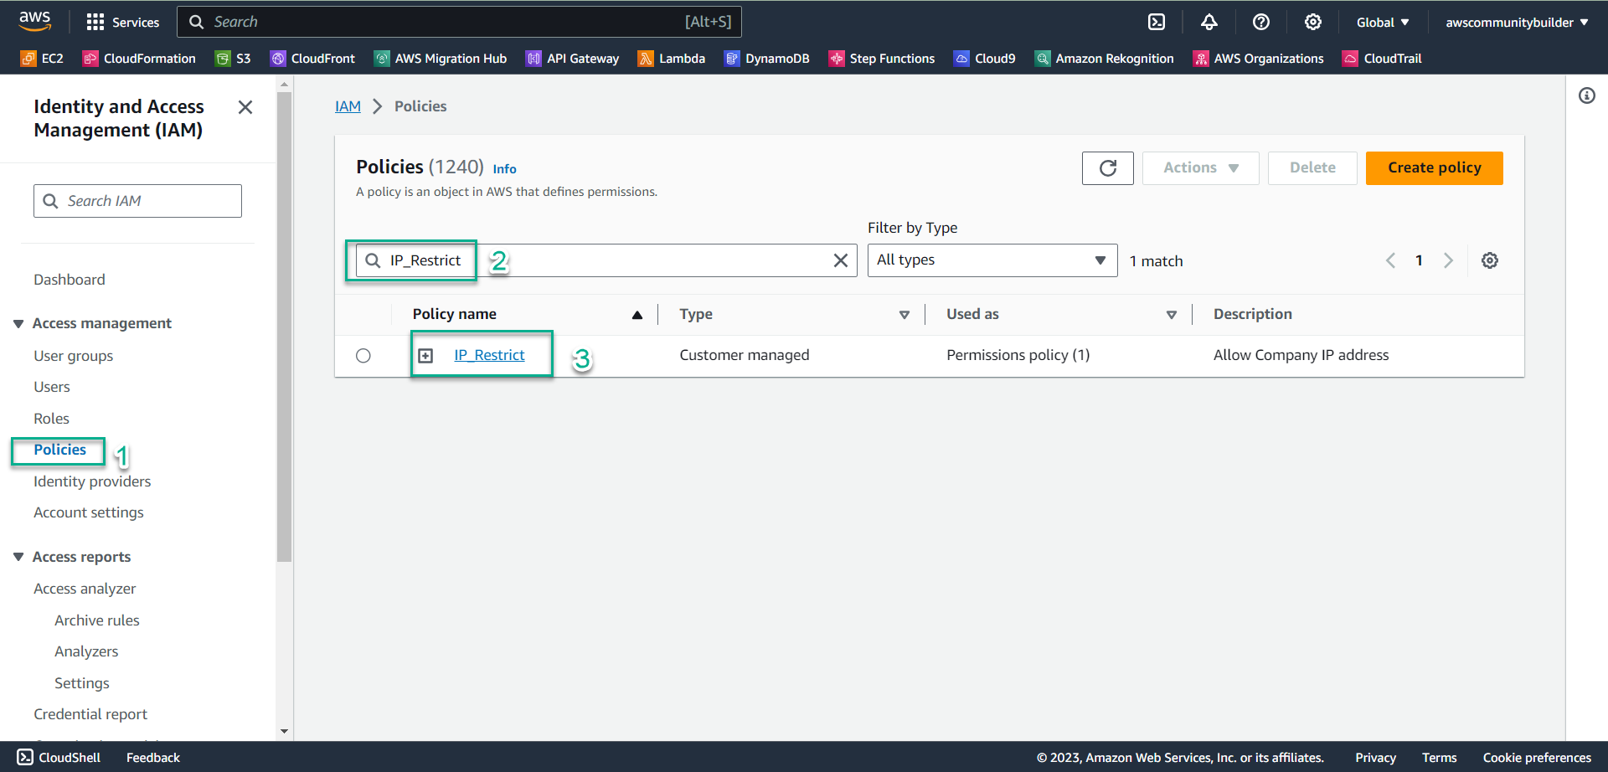Open Feedback in the footer
Image resolution: width=1608 pixels, height=772 pixels.
153,758
